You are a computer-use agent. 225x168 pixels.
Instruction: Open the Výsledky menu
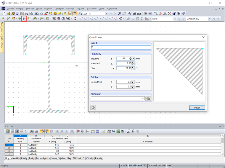click(59, 9)
